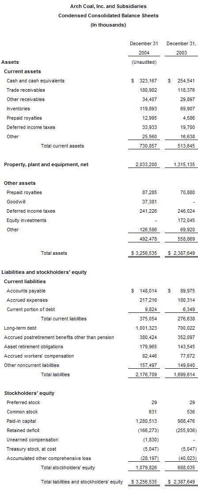
Task: Click the Total stockholders' equity 2003 figure
Action: 187,468
